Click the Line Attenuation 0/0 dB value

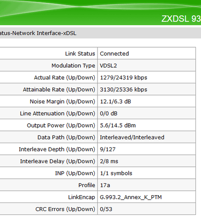[109, 114]
